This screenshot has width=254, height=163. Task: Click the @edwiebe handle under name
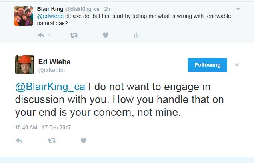pyautogui.click(x=52, y=70)
